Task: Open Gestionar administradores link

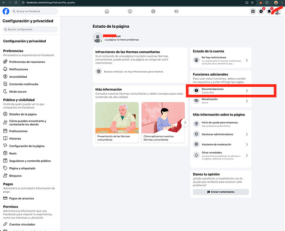Action: click(218, 134)
